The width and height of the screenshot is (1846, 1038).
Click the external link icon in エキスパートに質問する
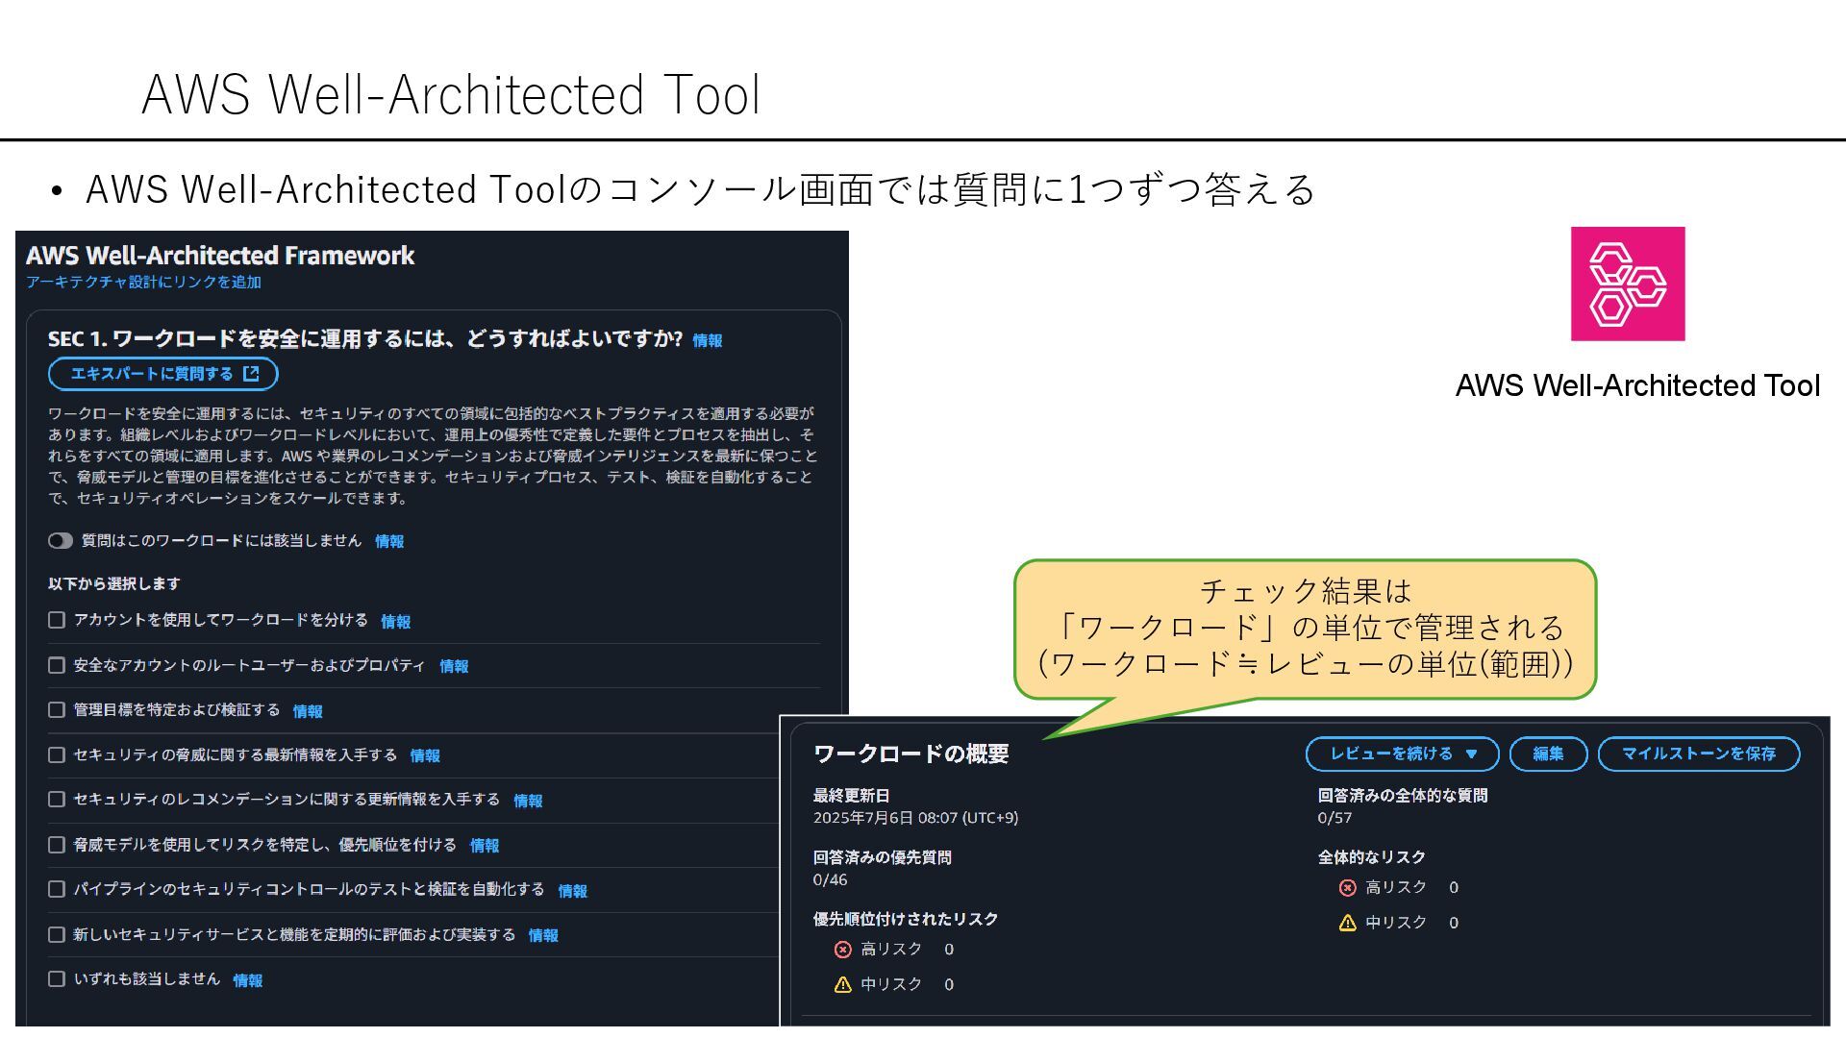click(252, 374)
